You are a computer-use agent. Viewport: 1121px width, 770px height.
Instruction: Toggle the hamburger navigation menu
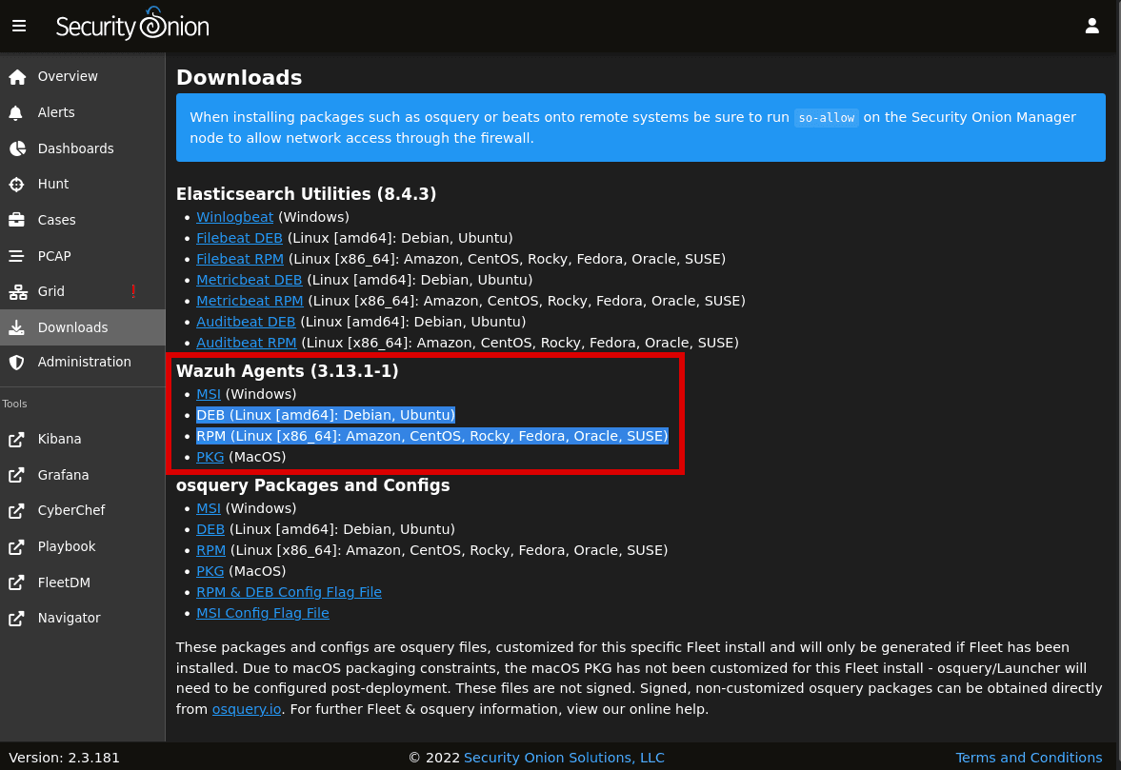tap(19, 27)
